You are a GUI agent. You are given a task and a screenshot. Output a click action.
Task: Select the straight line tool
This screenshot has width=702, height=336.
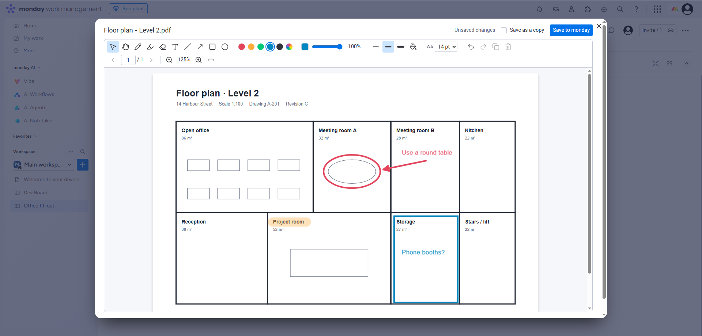click(x=188, y=47)
